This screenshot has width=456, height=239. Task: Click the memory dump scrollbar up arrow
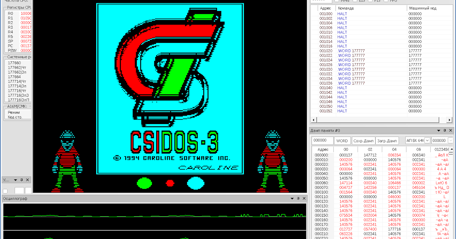click(451, 150)
